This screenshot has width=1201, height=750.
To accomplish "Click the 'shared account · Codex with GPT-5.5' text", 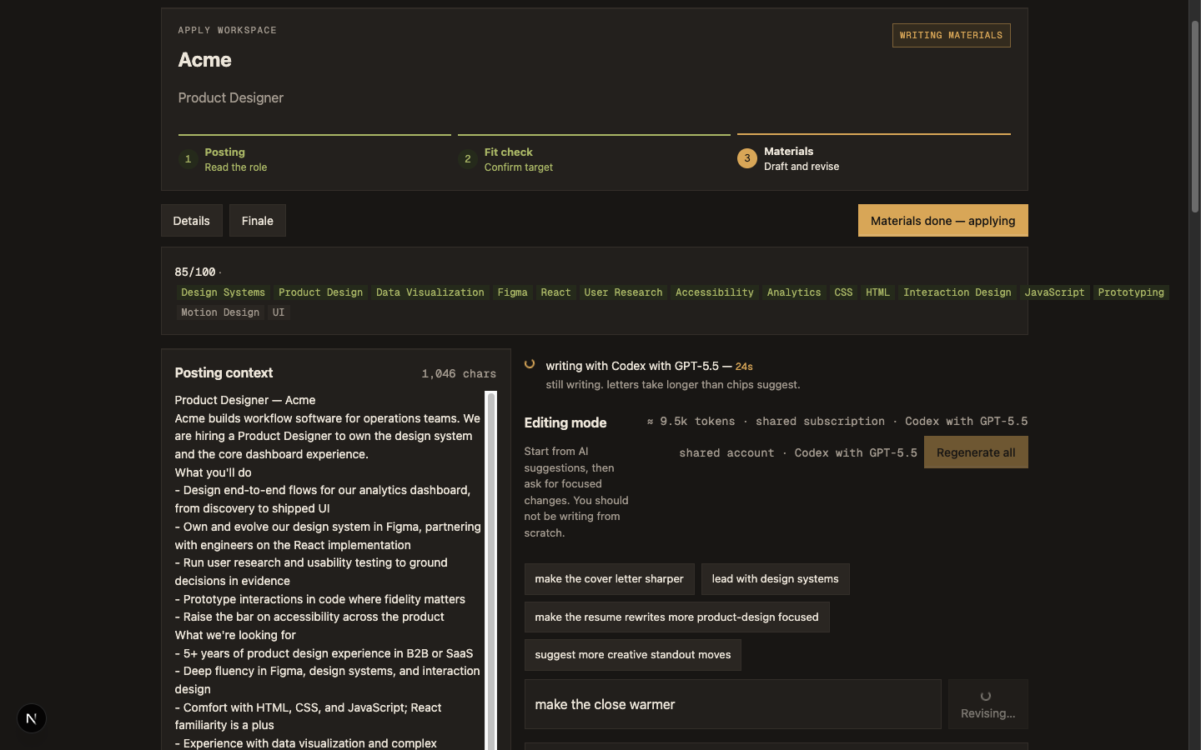I will point(798,453).
